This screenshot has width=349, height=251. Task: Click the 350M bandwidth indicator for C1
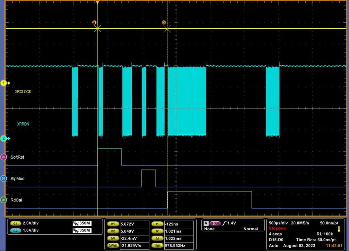coord(82,224)
